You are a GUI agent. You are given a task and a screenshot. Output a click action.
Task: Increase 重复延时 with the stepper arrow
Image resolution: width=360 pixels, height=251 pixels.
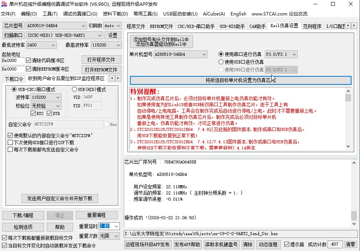pyautogui.click(x=116, y=226)
